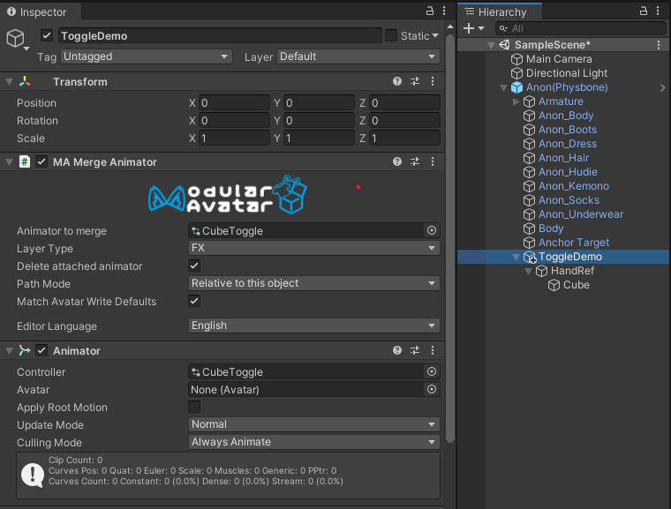The height and width of the screenshot is (509, 671).
Task: Open Animator component context menu
Action: pos(433,350)
